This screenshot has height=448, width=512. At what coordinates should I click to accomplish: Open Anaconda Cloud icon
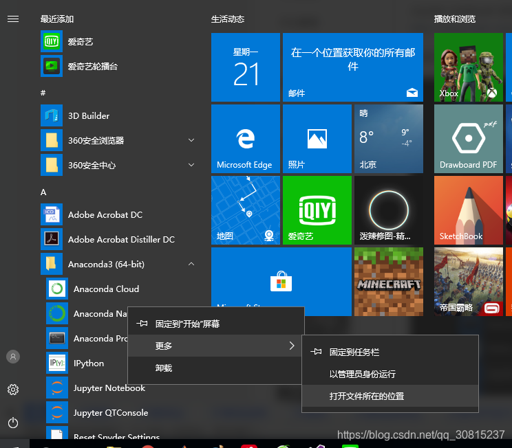(57, 289)
